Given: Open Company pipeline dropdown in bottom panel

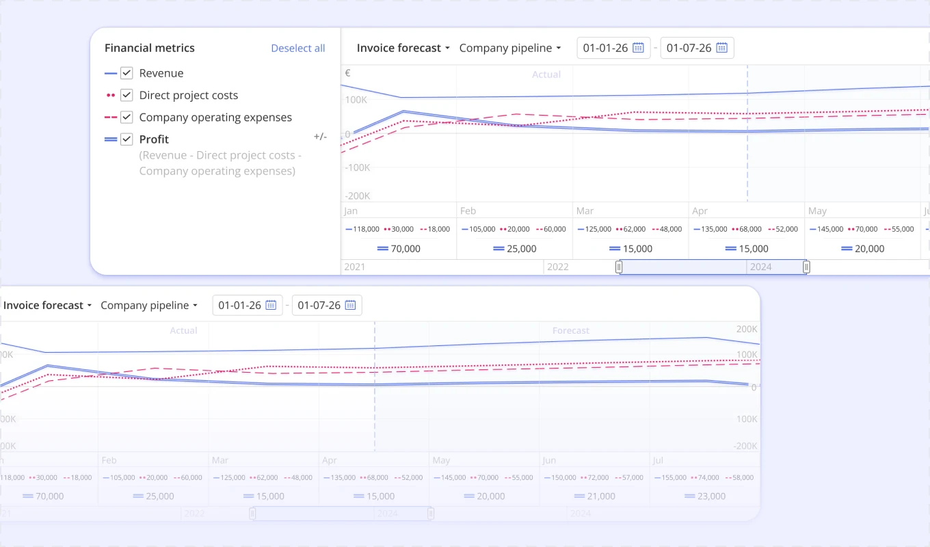Looking at the screenshot, I should click(x=149, y=305).
